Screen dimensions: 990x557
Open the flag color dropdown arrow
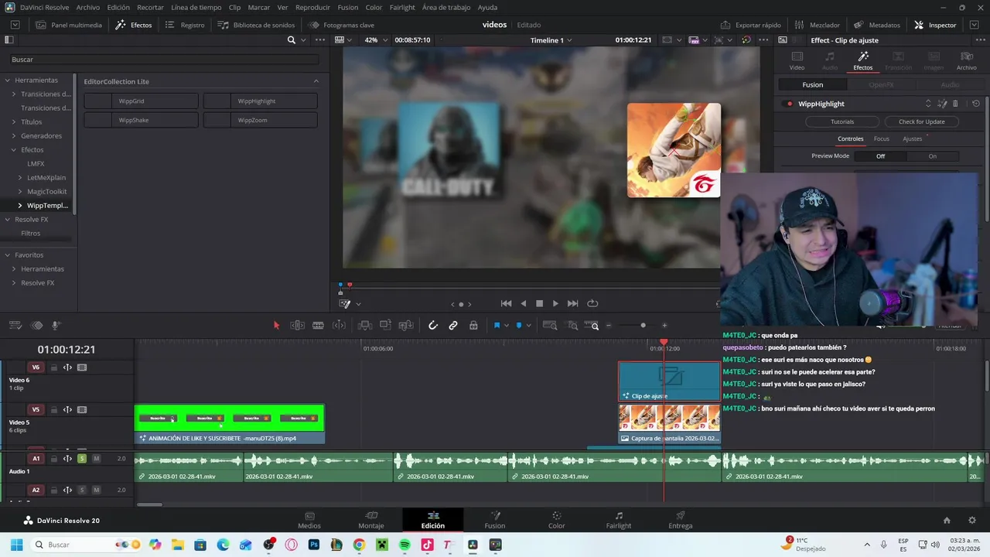pos(506,326)
